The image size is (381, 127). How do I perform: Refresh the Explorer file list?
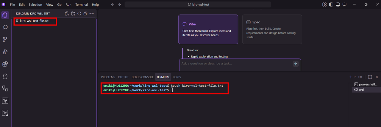[79, 14]
